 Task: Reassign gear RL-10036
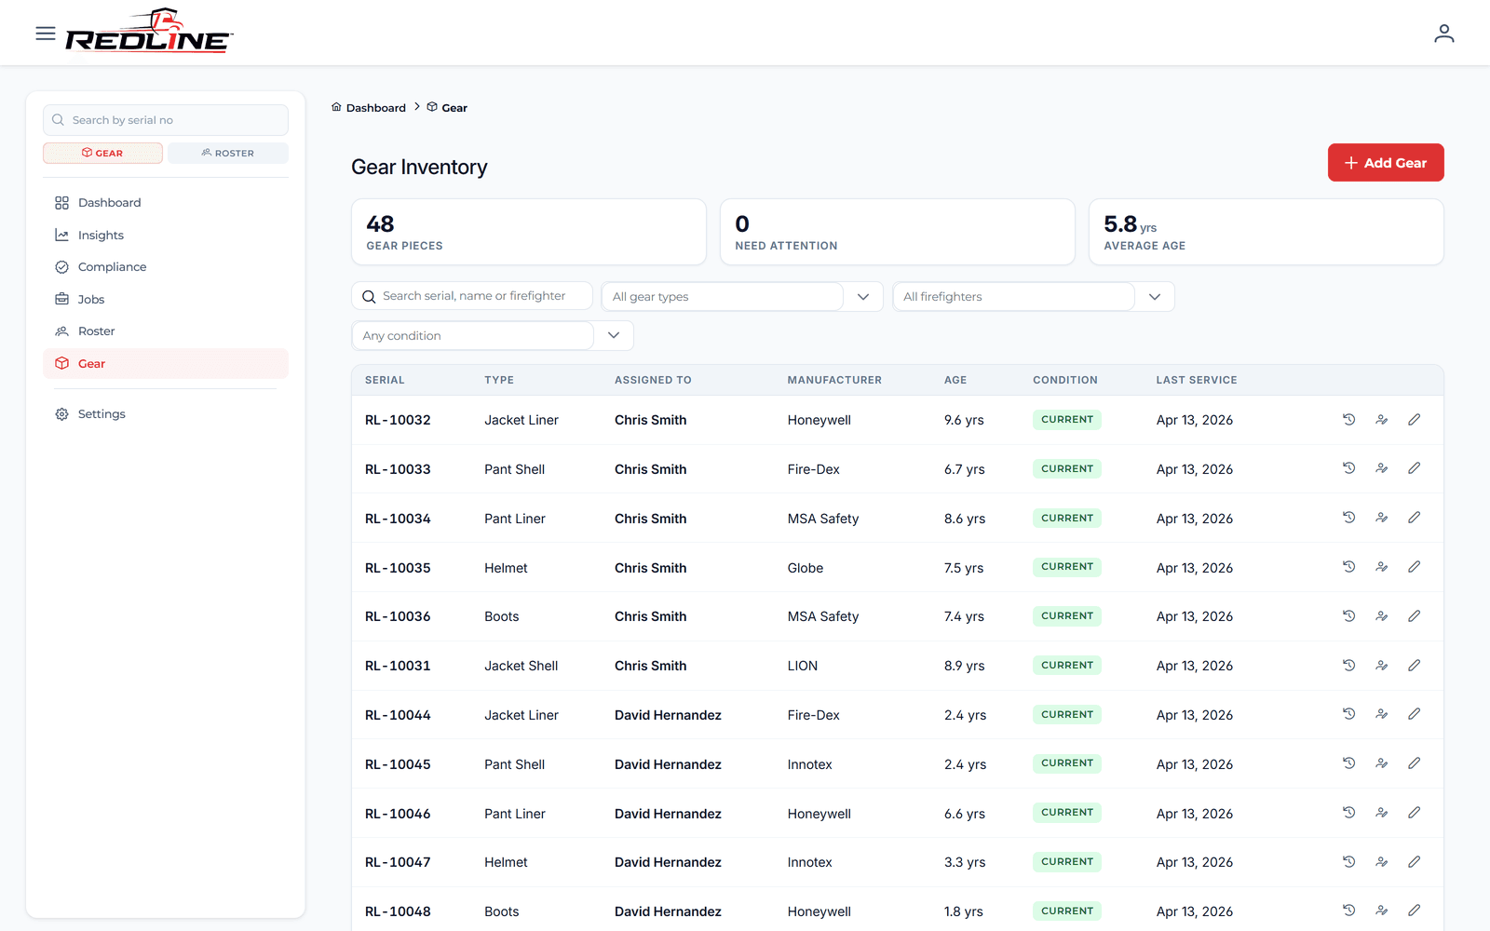coord(1382,616)
